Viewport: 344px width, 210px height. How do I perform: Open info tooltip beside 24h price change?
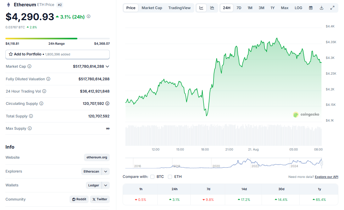(x=89, y=16)
